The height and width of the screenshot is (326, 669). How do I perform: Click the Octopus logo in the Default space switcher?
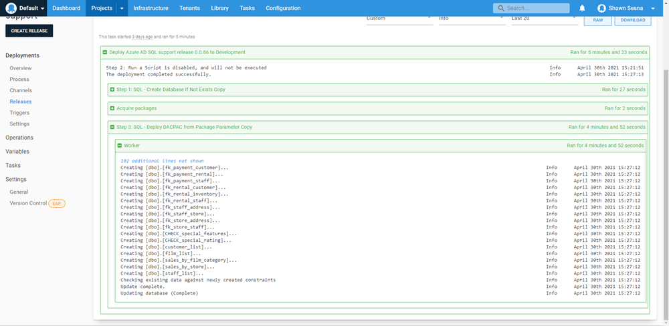coord(11,8)
